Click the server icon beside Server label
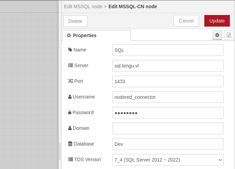The height and width of the screenshot is (169, 235). pos(70,65)
